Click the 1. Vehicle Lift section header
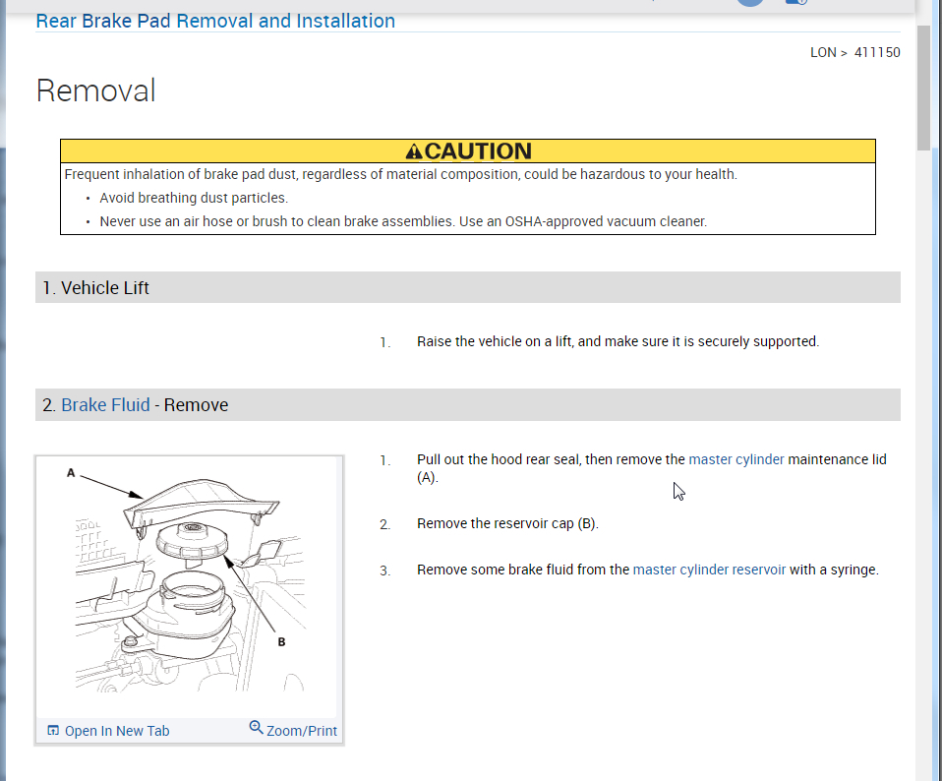Image resolution: width=942 pixels, height=781 pixels. coord(467,288)
